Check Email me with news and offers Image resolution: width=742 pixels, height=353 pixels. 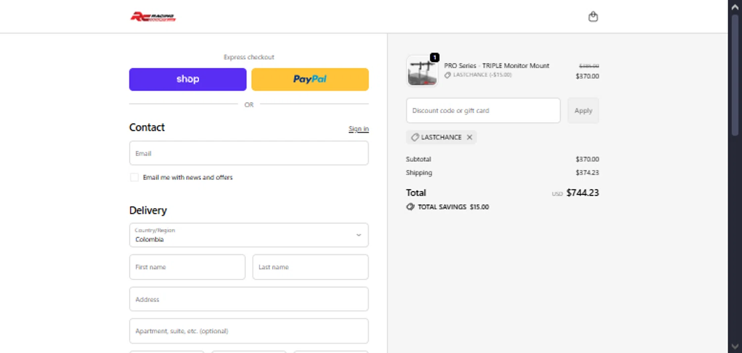[x=134, y=177]
